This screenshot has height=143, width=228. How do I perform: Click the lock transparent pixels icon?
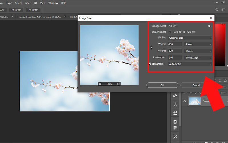[x=191, y=93]
